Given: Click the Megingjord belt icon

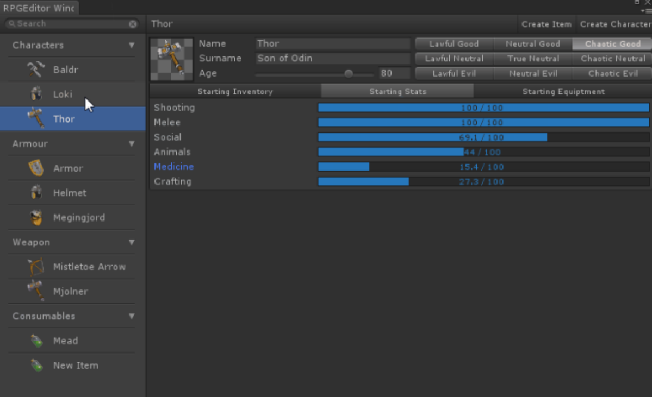Looking at the screenshot, I should (x=36, y=217).
